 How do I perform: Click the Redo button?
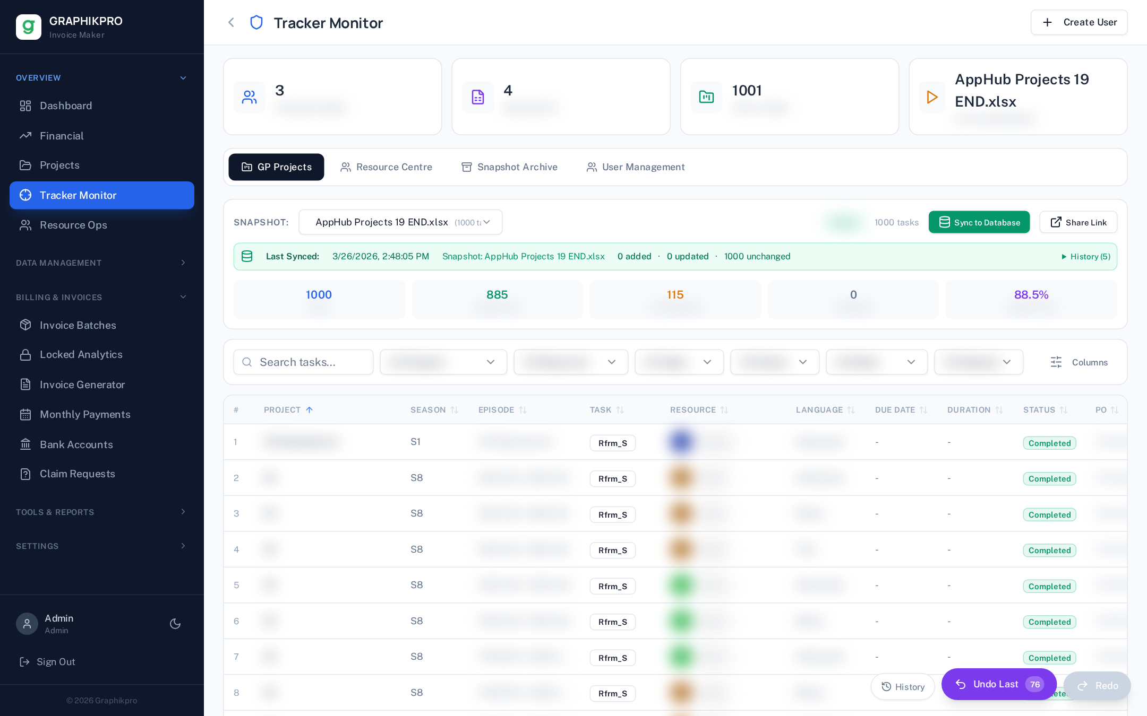pyautogui.click(x=1097, y=686)
